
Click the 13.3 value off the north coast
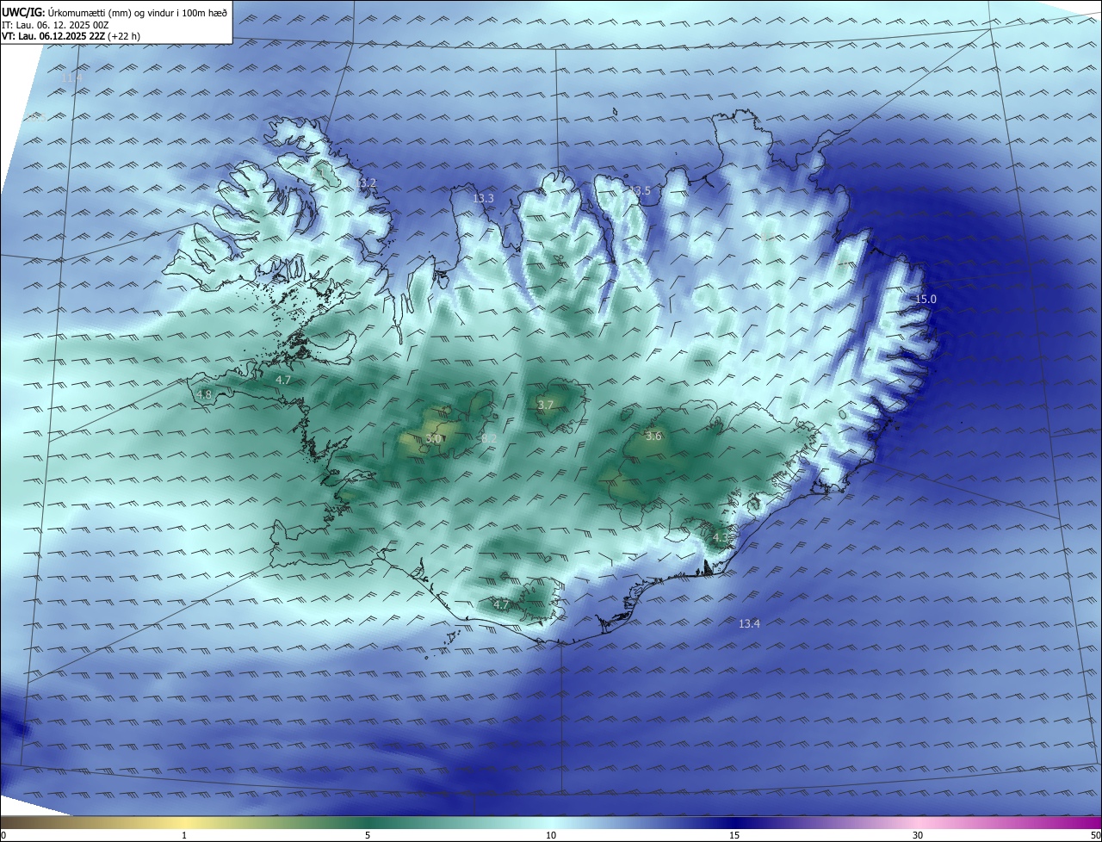tap(484, 199)
